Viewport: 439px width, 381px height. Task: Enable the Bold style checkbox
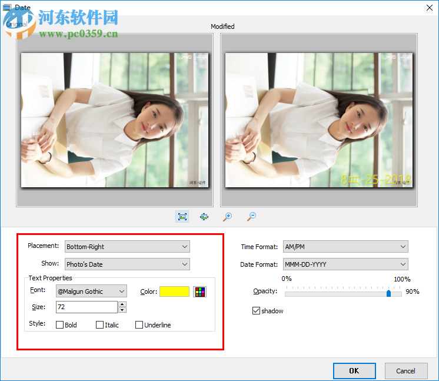(x=59, y=325)
